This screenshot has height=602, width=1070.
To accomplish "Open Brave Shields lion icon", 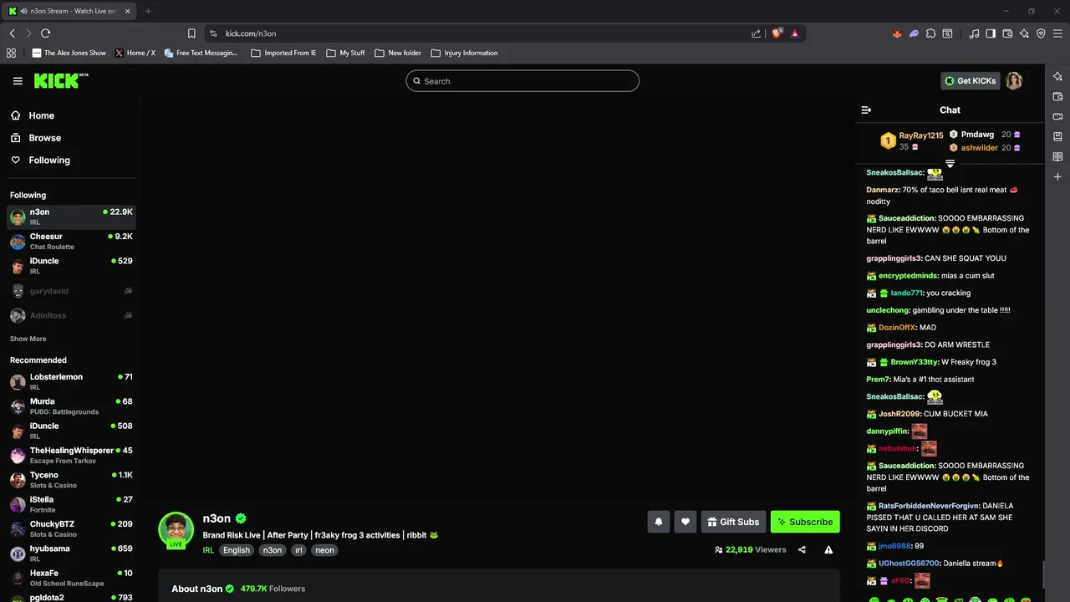I will coord(777,33).
